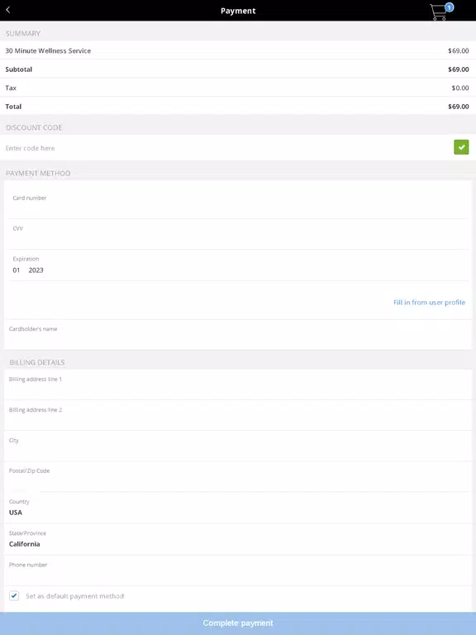Click the Set as default payment method label
Screen dimensions: 476x635
tap(75, 596)
